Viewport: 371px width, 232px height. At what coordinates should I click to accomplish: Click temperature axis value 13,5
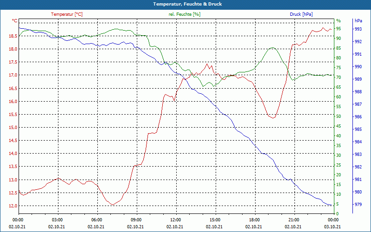coord(13,167)
